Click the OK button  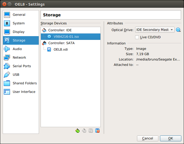click(170, 138)
